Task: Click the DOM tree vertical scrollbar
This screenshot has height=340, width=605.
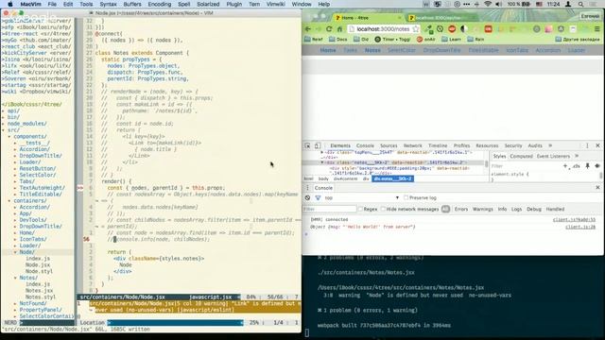Action: tap(487, 163)
